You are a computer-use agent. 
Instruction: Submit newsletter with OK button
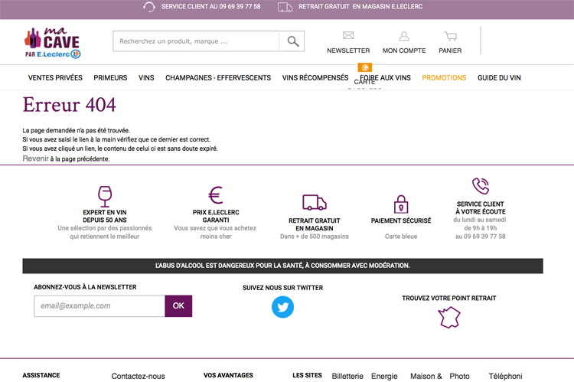[178, 305]
